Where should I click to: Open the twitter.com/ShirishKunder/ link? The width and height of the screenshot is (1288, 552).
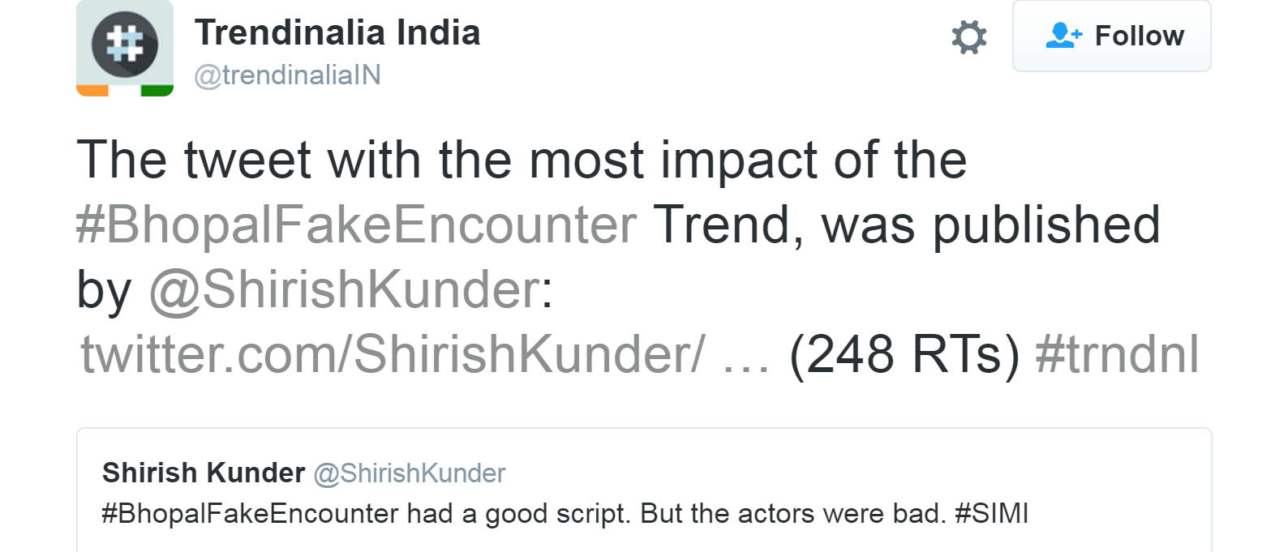[393, 354]
